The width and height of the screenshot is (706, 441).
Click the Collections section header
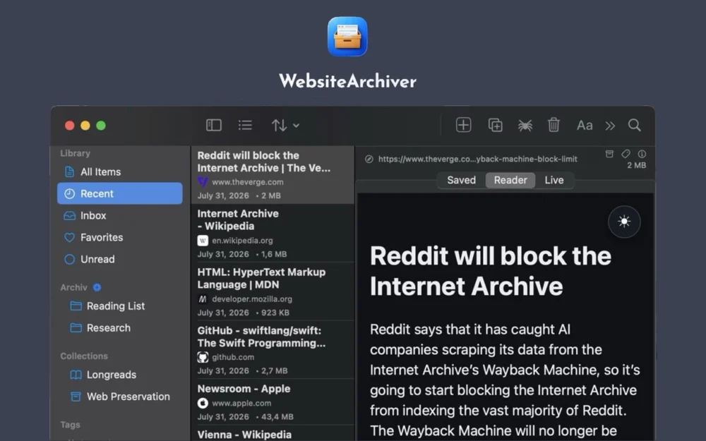click(x=84, y=356)
